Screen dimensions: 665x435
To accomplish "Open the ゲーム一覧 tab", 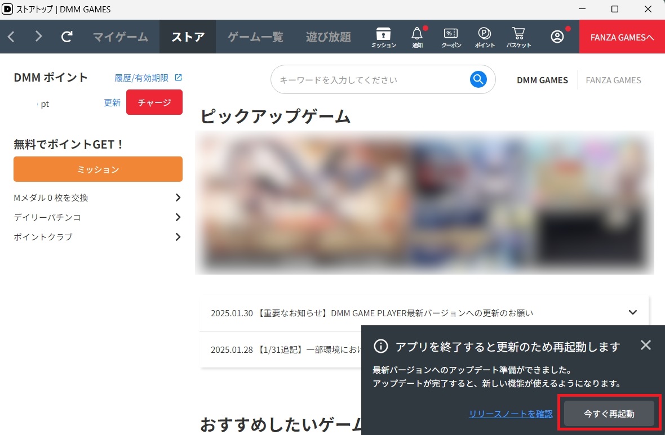I will click(x=255, y=37).
